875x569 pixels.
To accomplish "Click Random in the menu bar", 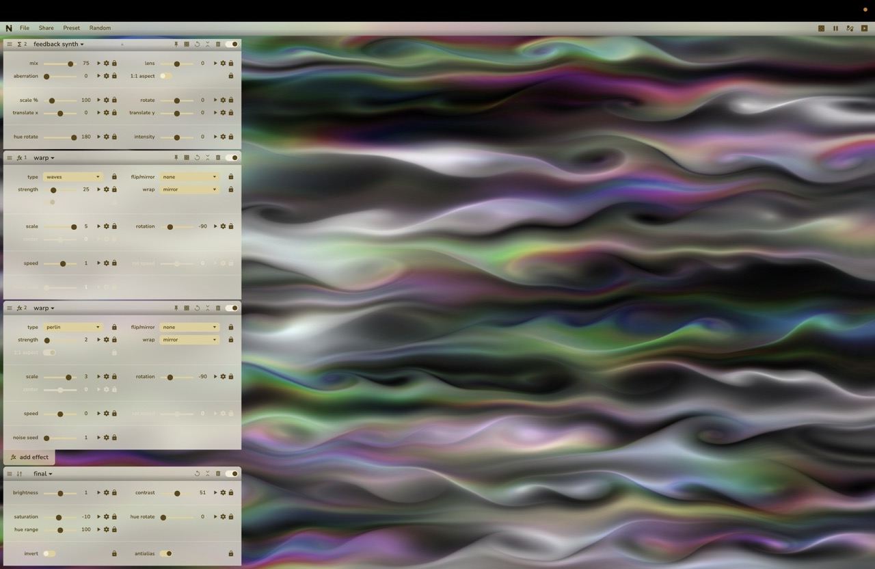I will [100, 28].
